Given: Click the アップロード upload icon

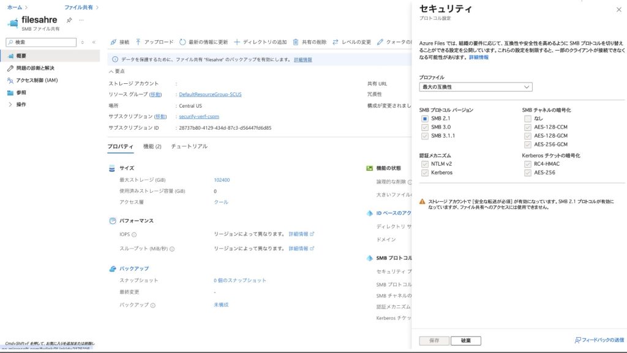Looking at the screenshot, I should coord(139,42).
